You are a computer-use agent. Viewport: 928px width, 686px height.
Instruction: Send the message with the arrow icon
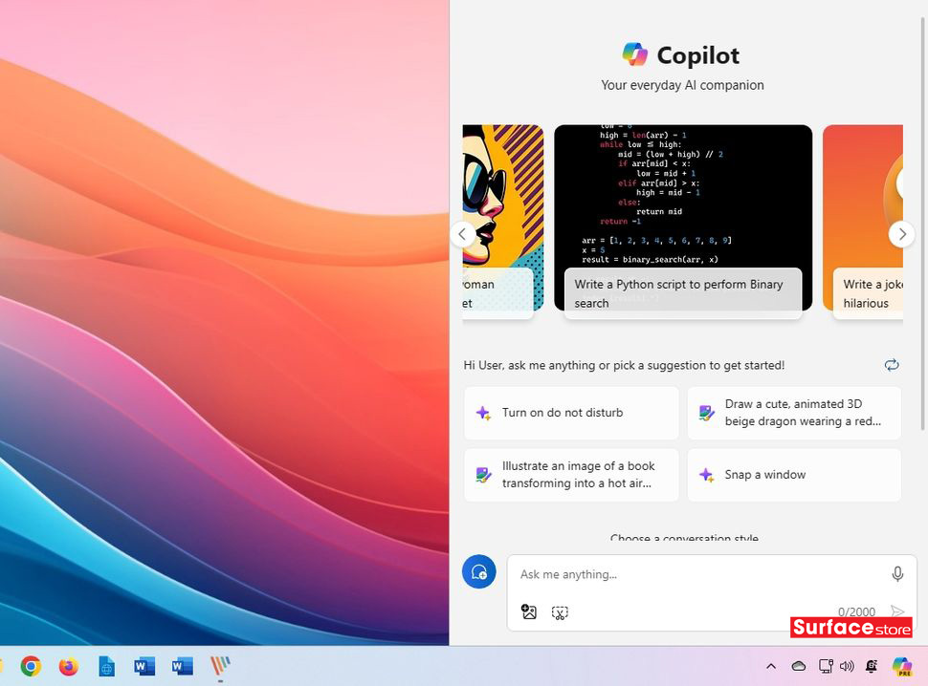pyautogui.click(x=897, y=611)
